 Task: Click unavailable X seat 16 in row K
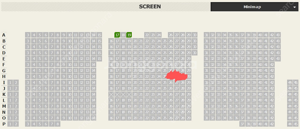pyautogui.click(x=111, y=94)
